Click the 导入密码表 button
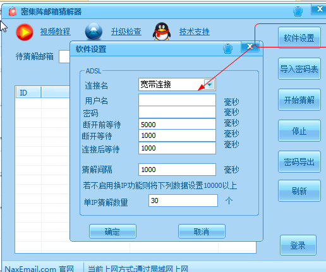Image resolution: width=326 pixels, height=272 pixels. [x=299, y=69]
